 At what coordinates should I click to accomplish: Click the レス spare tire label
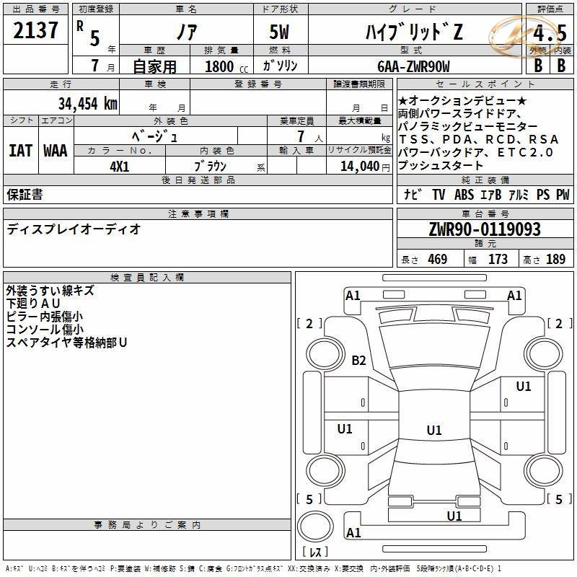point(315,552)
